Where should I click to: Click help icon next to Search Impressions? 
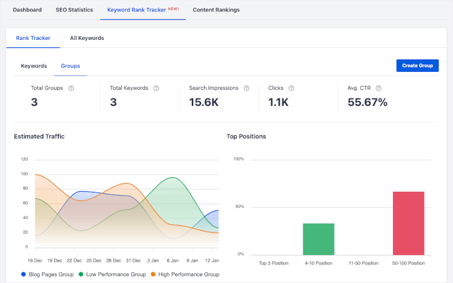pyautogui.click(x=246, y=88)
